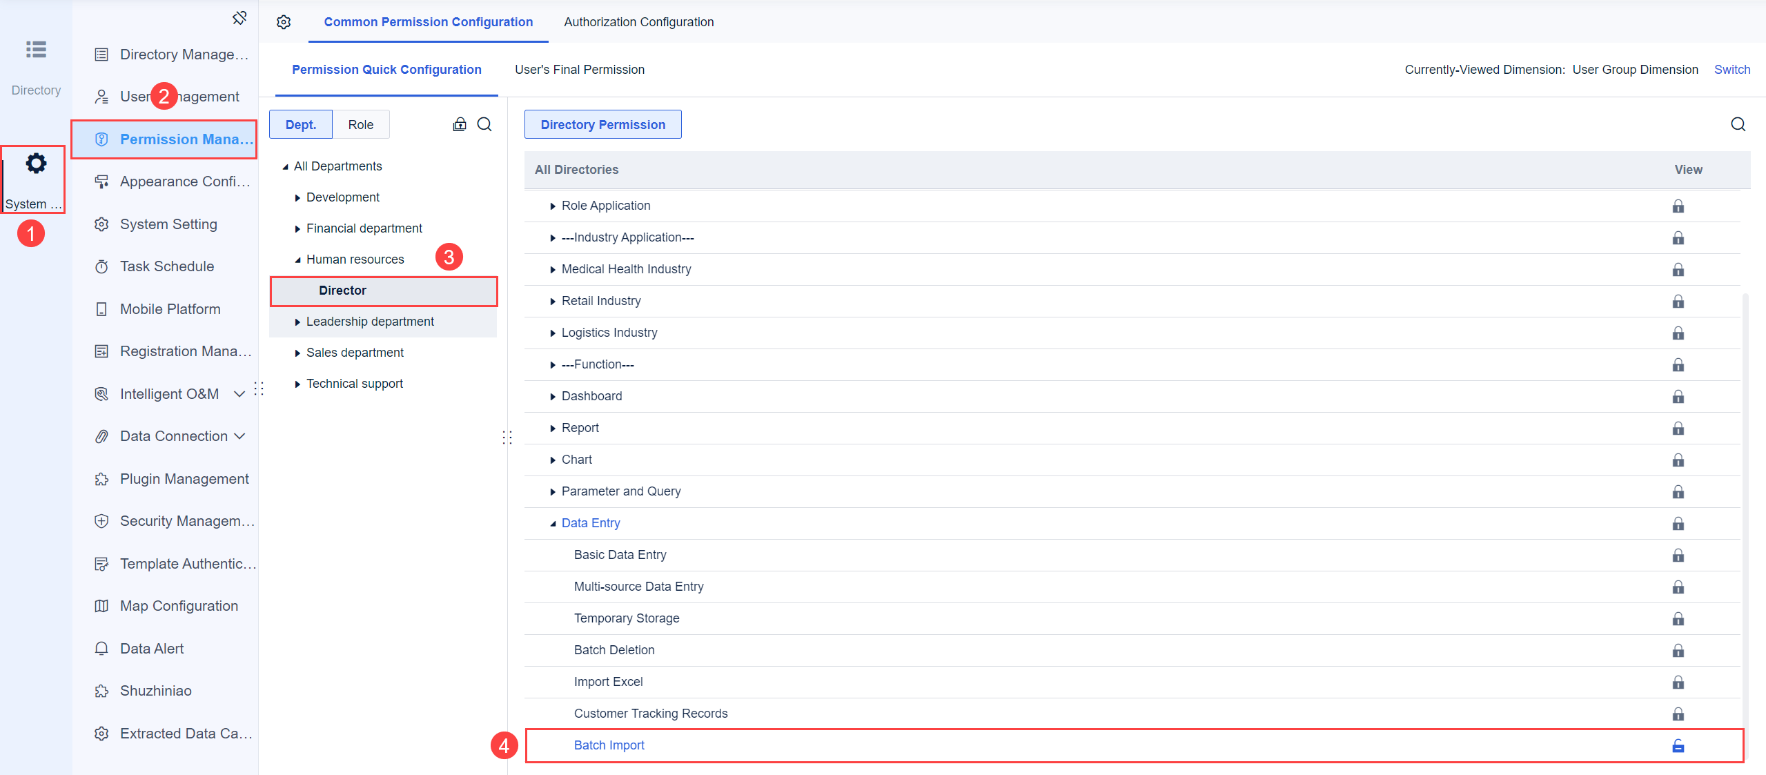Click the System gear icon
The height and width of the screenshot is (775, 1766).
tap(36, 164)
